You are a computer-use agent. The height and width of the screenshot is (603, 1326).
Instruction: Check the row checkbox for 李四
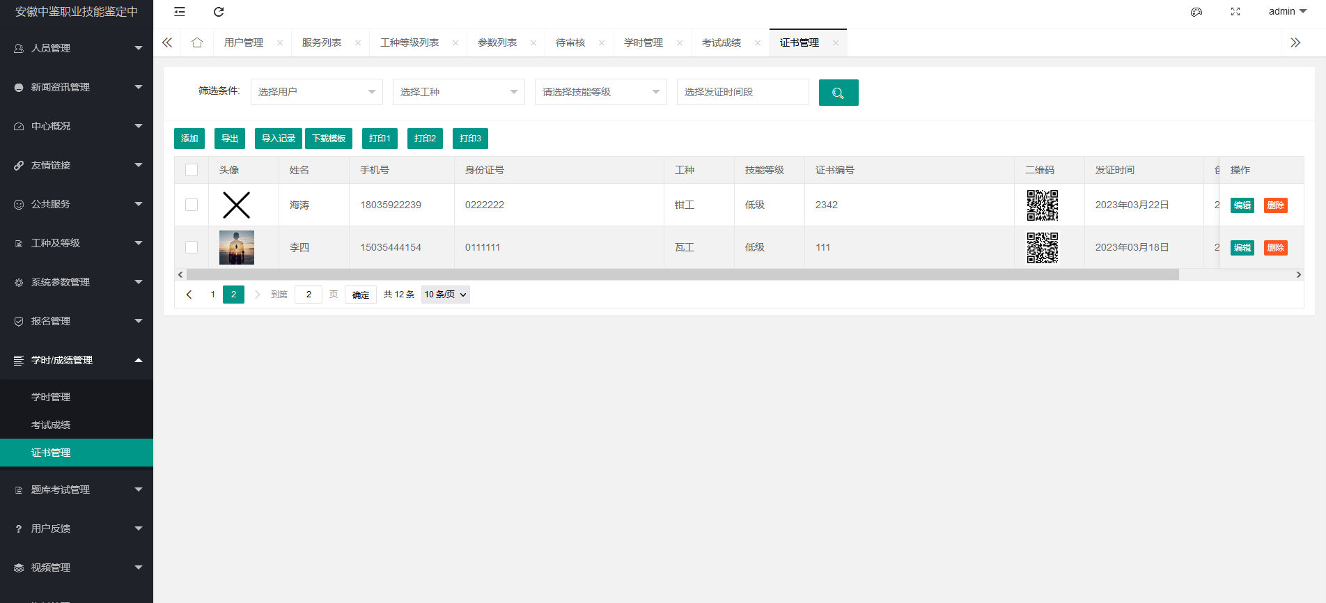point(192,247)
